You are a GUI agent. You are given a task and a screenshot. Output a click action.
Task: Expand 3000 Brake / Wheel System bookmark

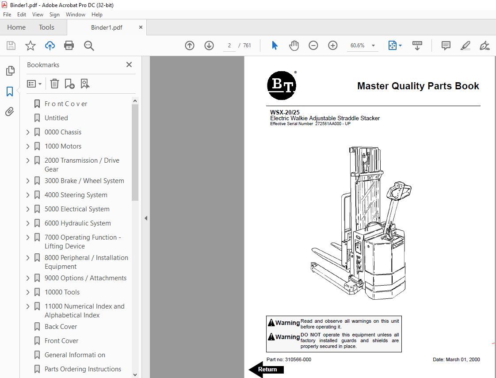[x=28, y=181]
